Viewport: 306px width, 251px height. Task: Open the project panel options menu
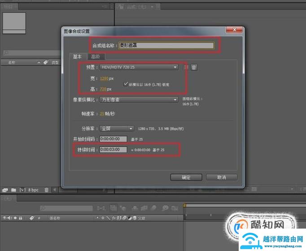click(x=105, y=6)
